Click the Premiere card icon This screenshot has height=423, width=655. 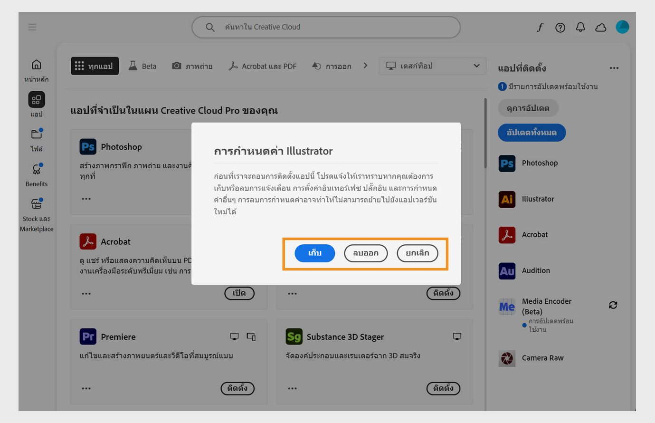click(x=88, y=336)
